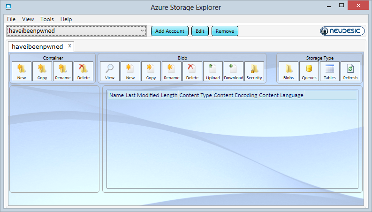The height and width of the screenshot is (212, 372).
Task: Click the Neudesic logo
Action: point(342,31)
